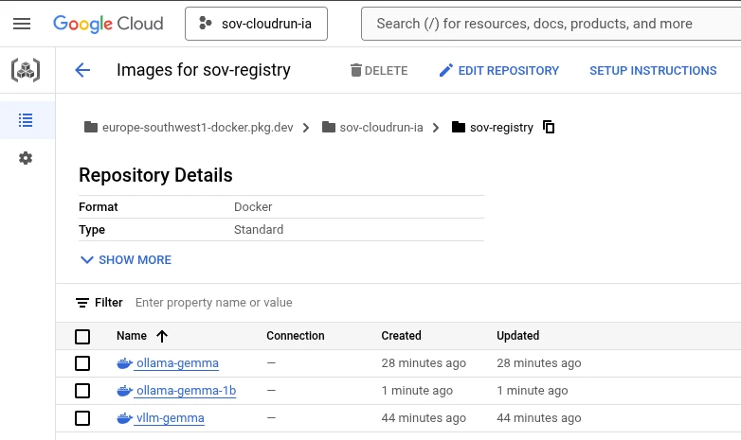Open EDIT REPOSITORY
This screenshot has width=741, height=440.
(x=499, y=70)
